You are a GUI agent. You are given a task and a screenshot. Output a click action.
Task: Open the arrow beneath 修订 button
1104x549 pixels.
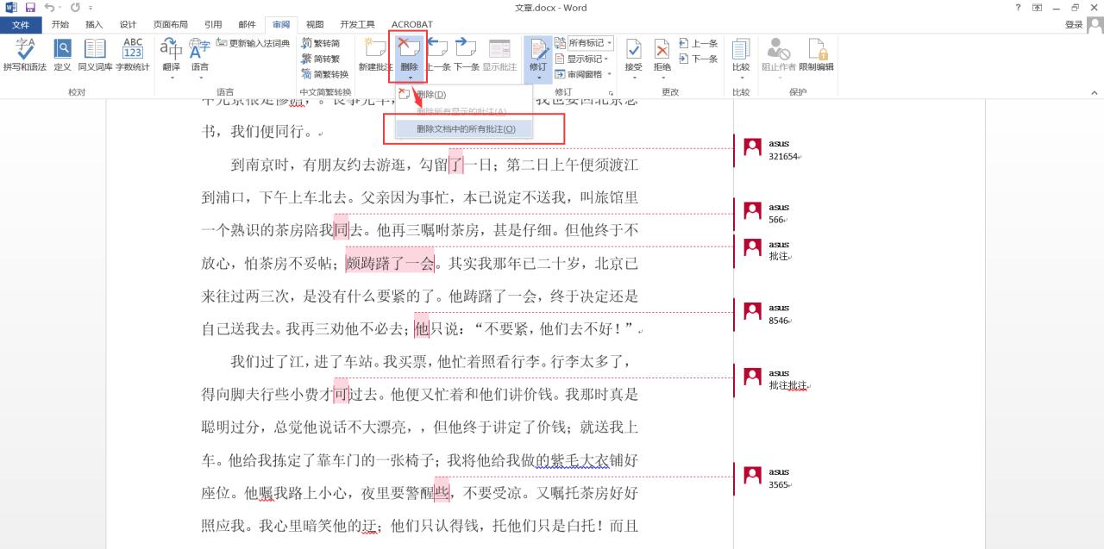click(538, 78)
